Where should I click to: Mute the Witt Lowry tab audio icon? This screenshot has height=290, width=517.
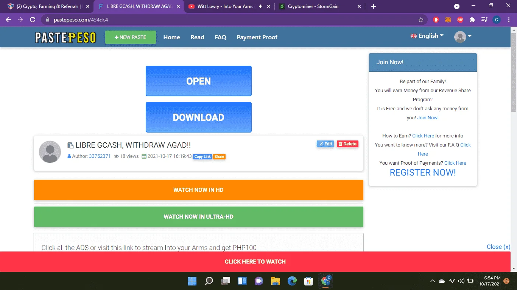pyautogui.click(x=260, y=6)
